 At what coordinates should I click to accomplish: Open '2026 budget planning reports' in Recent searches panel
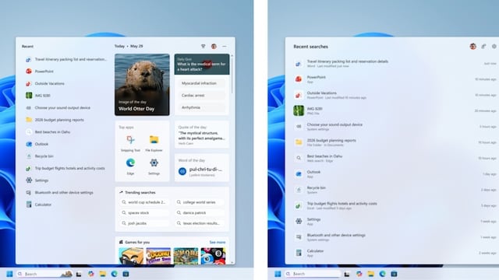coord(394,142)
